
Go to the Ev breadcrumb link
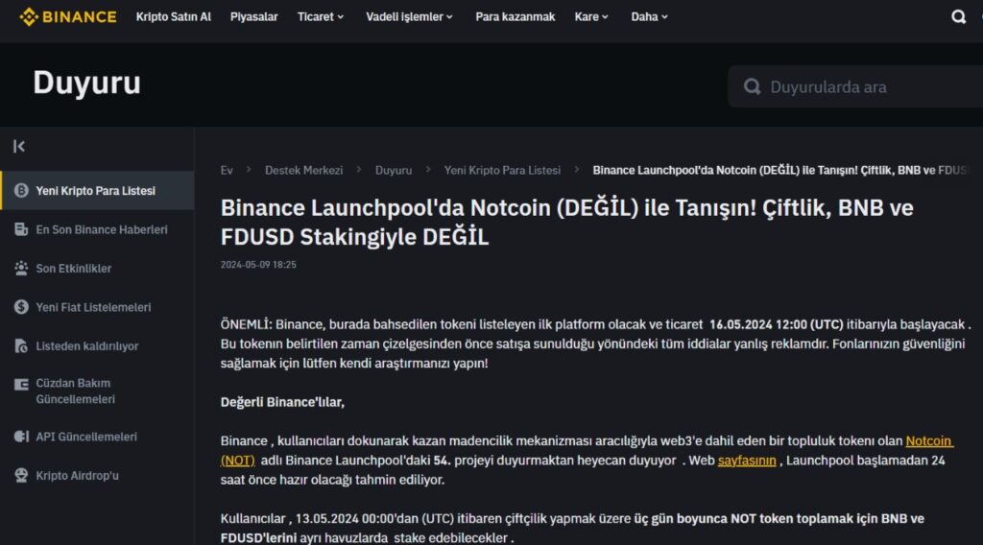click(227, 171)
